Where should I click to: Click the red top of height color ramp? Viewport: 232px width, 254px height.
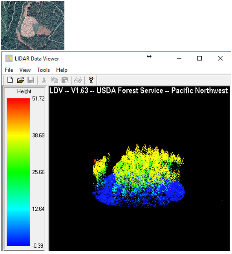18,101
